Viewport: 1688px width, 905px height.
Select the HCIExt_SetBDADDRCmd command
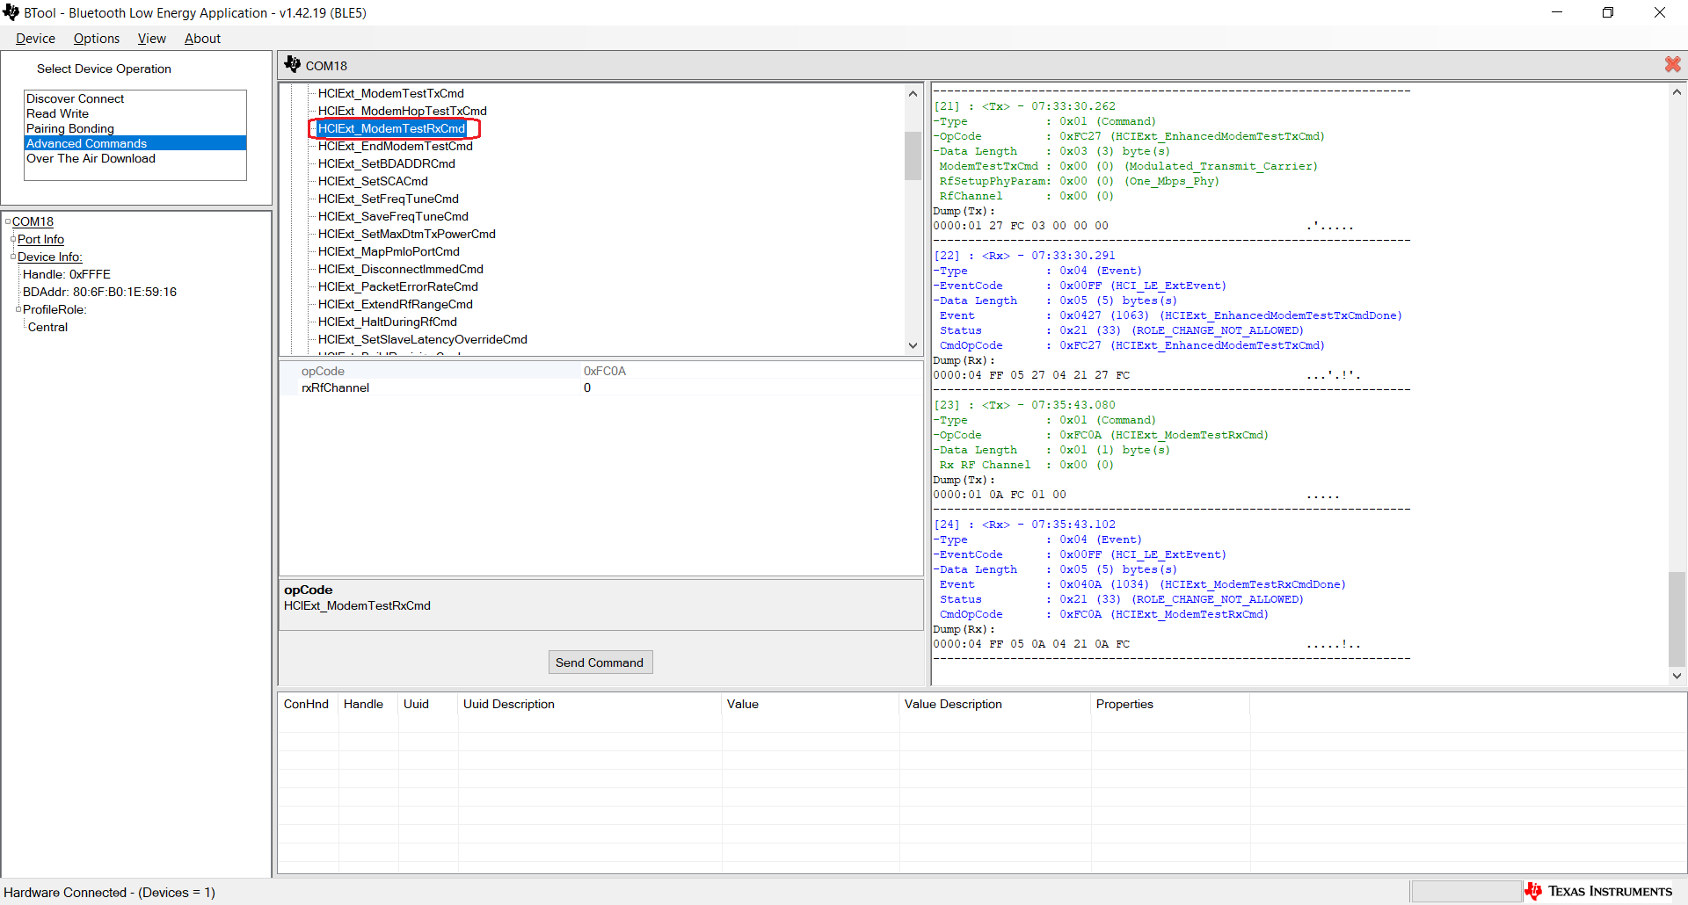click(x=387, y=163)
